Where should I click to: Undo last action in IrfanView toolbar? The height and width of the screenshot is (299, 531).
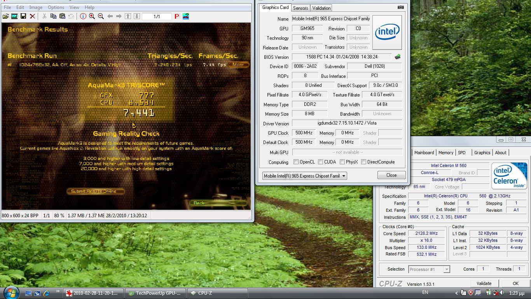click(x=71, y=16)
